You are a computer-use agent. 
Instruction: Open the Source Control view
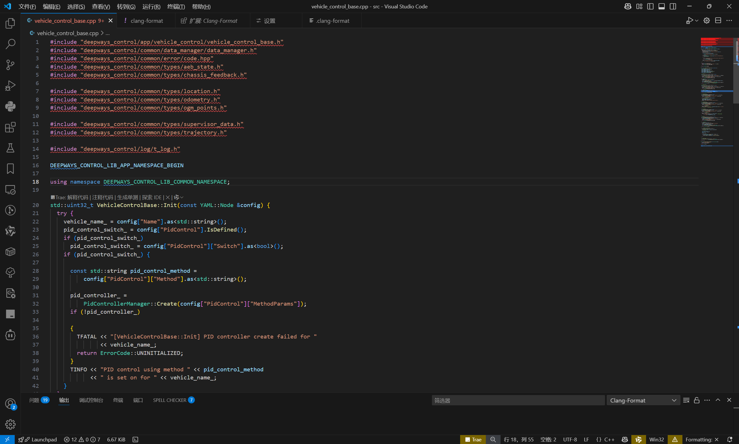(x=10, y=65)
